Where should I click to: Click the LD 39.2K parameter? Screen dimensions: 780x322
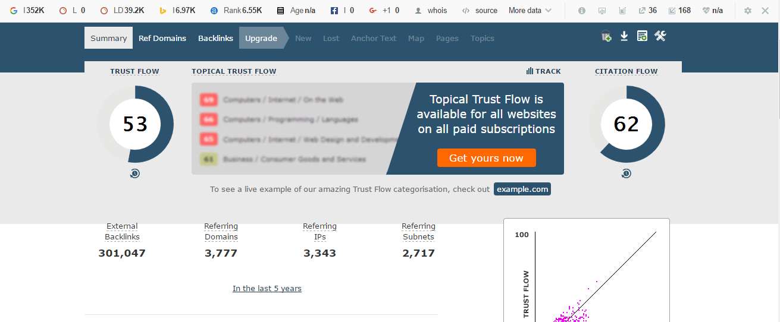click(122, 11)
